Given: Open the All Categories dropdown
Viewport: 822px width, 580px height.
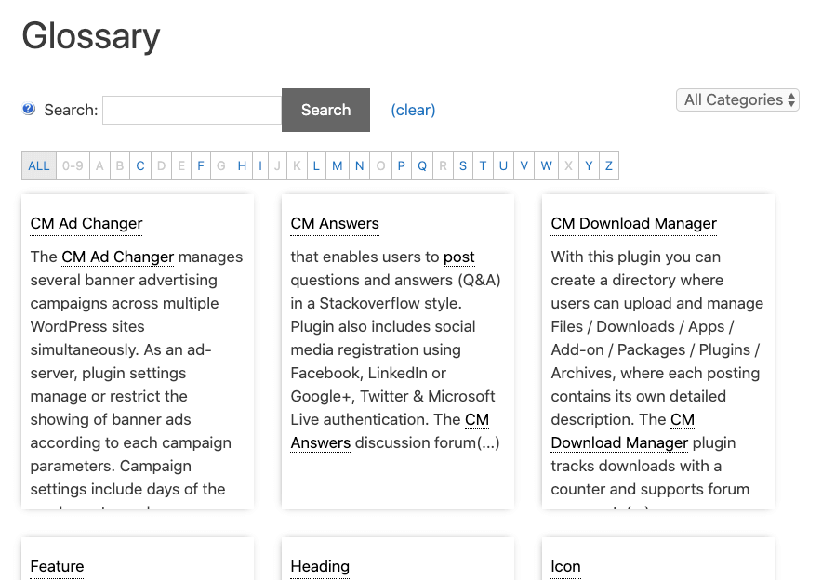Looking at the screenshot, I should (x=737, y=99).
